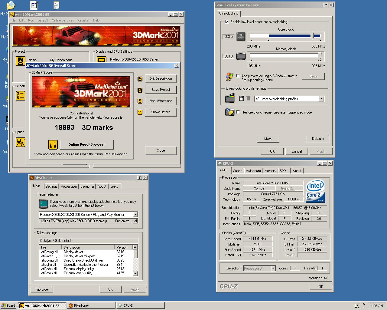Enable low-level hardware overclocking checkbox
This screenshot has height=310, width=387.
(x=227, y=22)
